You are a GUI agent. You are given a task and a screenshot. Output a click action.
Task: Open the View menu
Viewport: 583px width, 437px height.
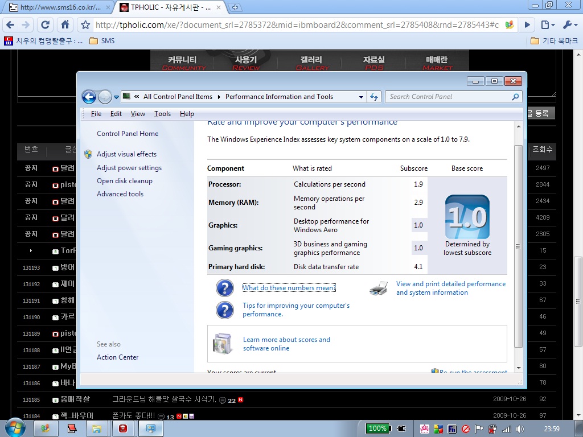point(138,114)
